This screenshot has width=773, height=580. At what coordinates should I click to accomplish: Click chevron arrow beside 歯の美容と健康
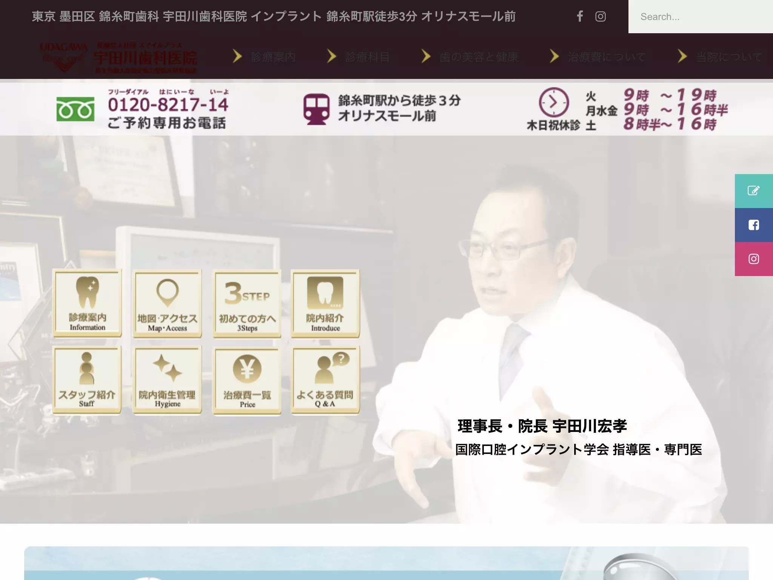426,56
